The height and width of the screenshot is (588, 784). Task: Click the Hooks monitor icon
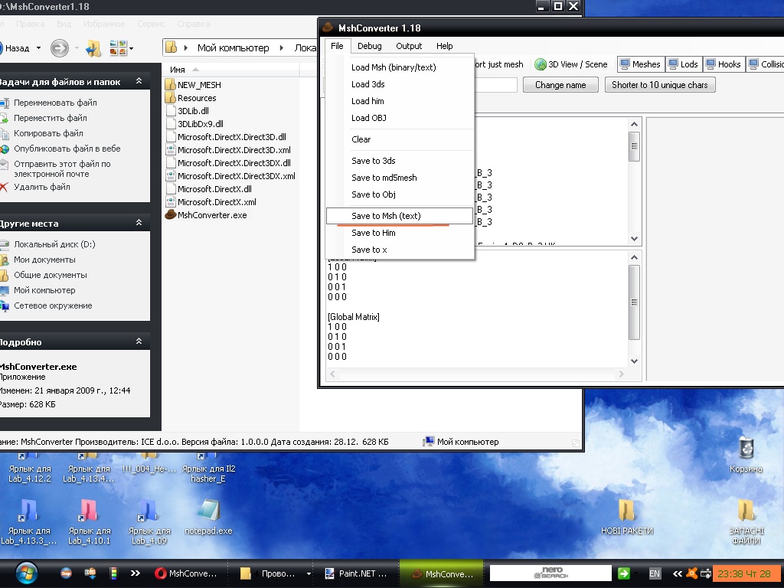[x=710, y=65]
